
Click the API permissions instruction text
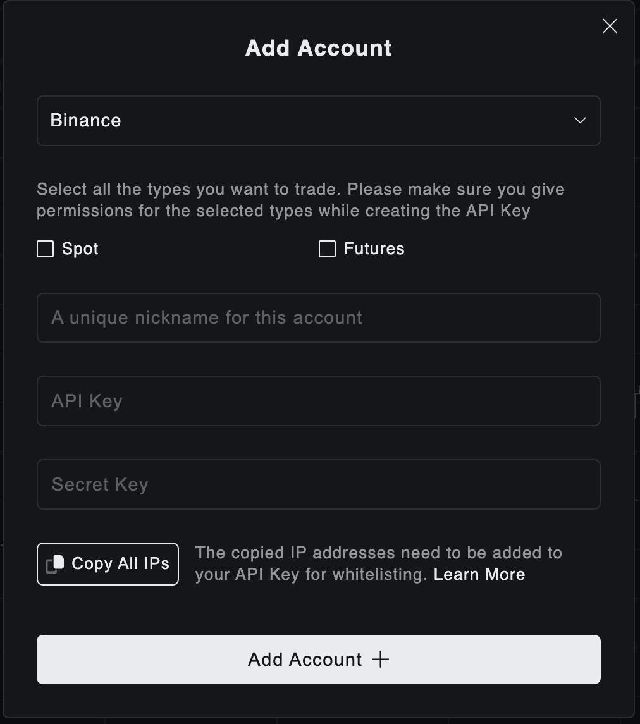pyautogui.click(x=300, y=200)
